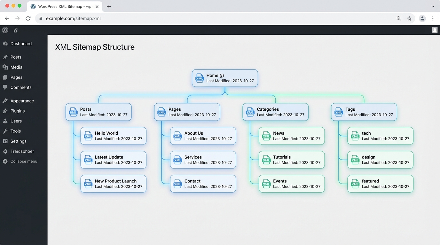Toggle the bookmark star in the address bar
This screenshot has width=440, height=245.
point(410,18)
